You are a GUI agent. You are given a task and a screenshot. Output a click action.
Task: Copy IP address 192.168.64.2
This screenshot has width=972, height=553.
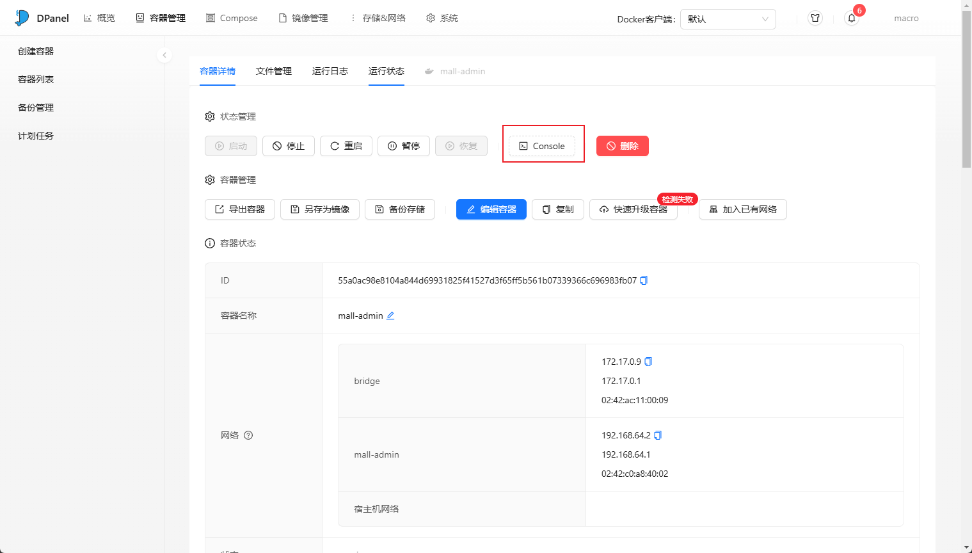coord(658,435)
